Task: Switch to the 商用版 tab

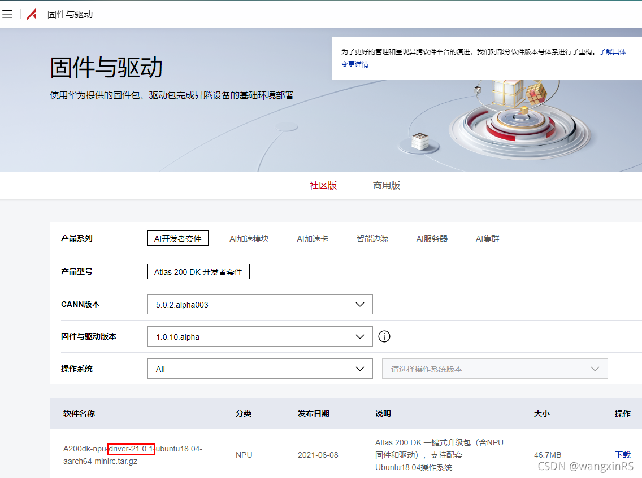Action: [387, 186]
